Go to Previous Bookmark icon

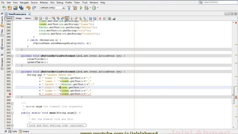76,18
